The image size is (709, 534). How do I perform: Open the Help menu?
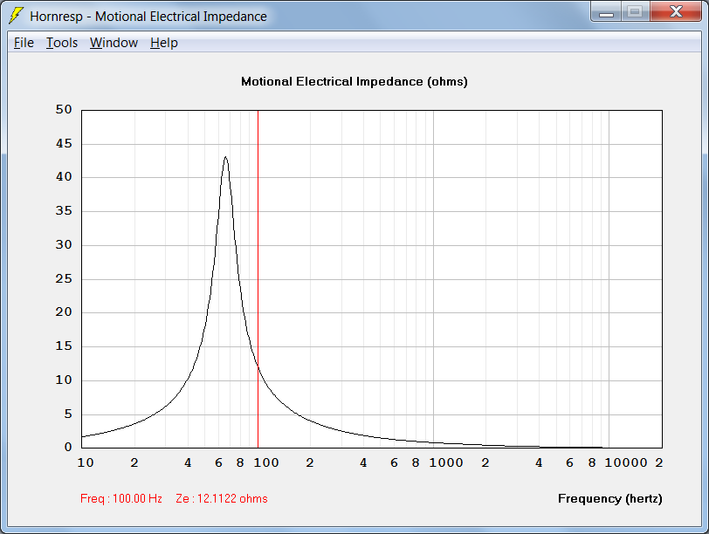(163, 43)
